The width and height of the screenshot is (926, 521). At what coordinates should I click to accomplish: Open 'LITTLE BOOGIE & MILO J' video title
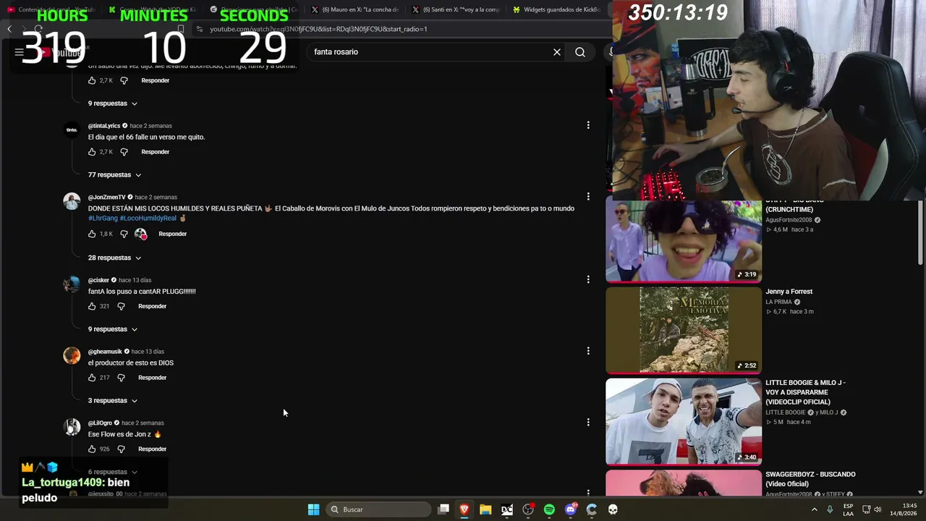click(x=805, y=392)
